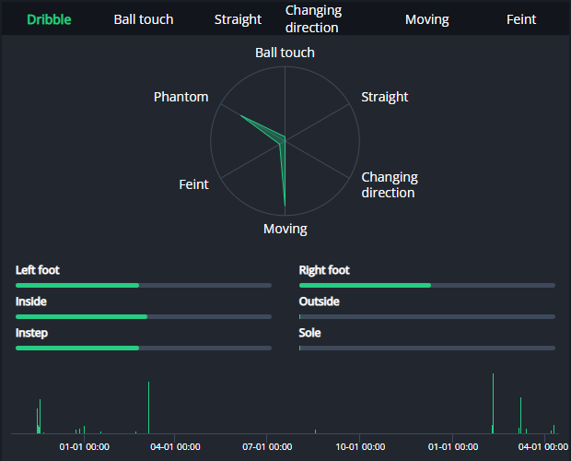Open the Dribble tab
Image resolution: width=571 pixels, height=461 pixels.
pos(49,19)
